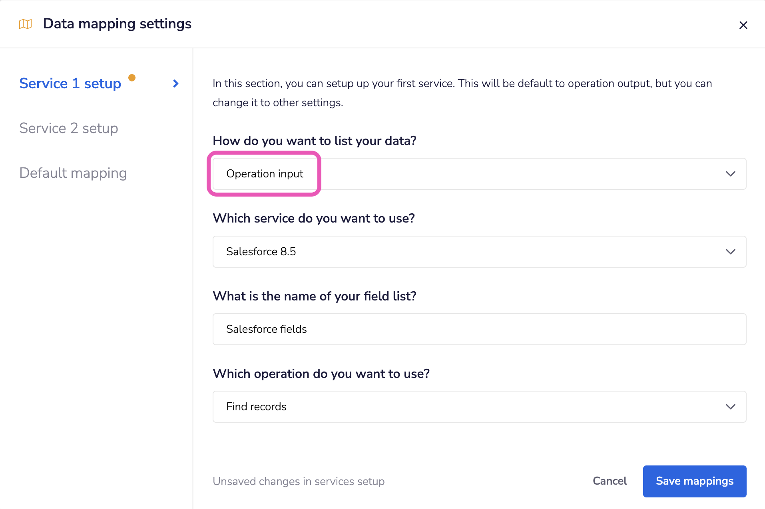The height and width of the screenshot is (509, 765).
Task: Select the Service 1 setup sidebar item
Action: coord(70,83)
